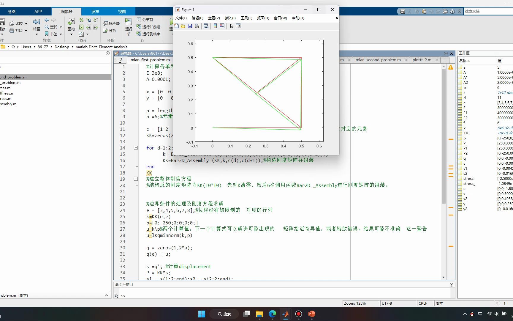The height and width of the screenshot is (321, 513).
Task: Toggle Edit Plot arrow tool in Figure 1
Action: pyautogui.click(x=232, y=26)
